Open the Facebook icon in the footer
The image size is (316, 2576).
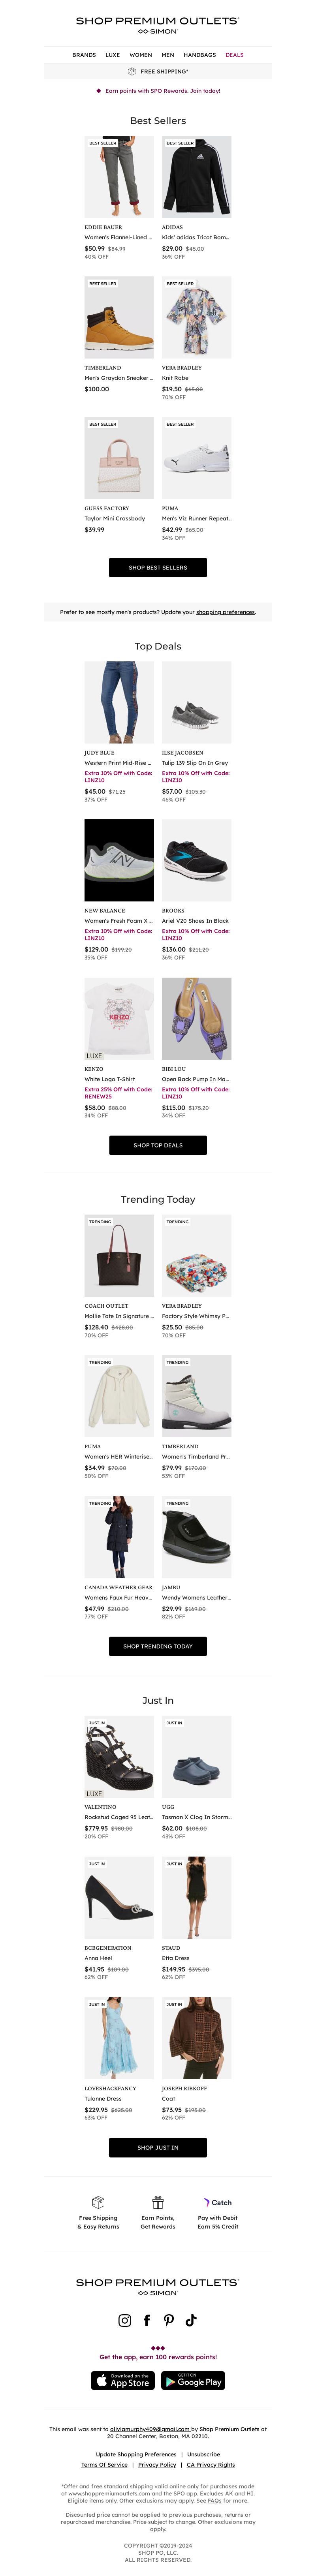(x=147, y=2320)
